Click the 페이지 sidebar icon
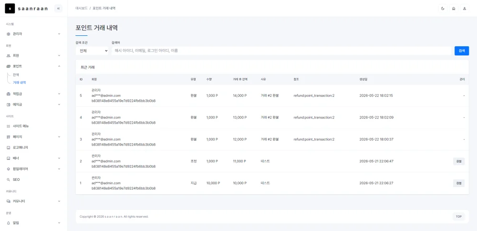 (x=9, y=137)
